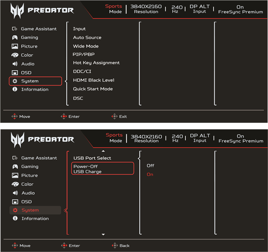Set Power-Off USB Charge to Off

pos(151,166)
